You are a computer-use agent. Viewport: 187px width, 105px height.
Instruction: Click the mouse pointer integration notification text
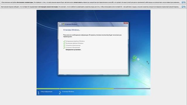(90, 7)
